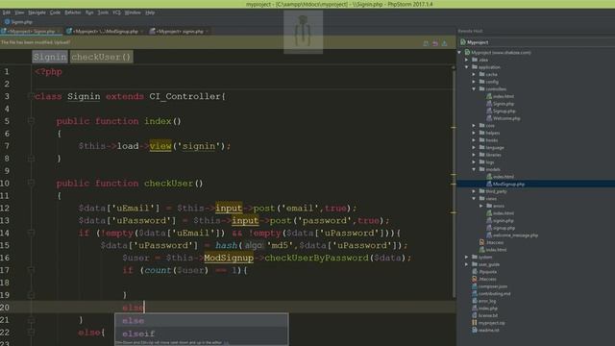Fold the if block at line 14
This screenshot has height=346, width=615.
pyautogui.click(x=31, y=233)
